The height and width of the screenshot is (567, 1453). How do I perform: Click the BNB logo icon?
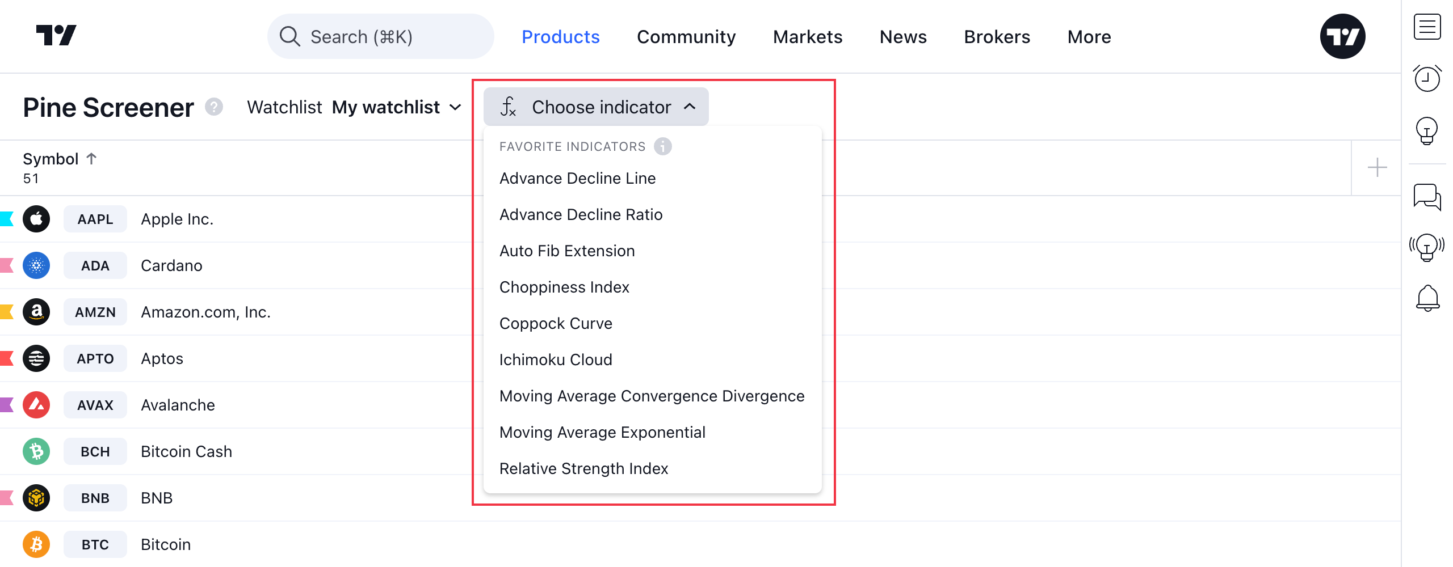click(x=36, y=498)
